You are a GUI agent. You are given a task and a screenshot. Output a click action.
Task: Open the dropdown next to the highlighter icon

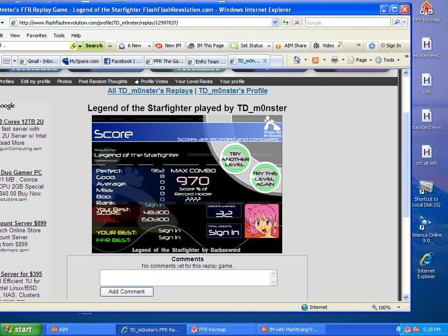point(80,46)
